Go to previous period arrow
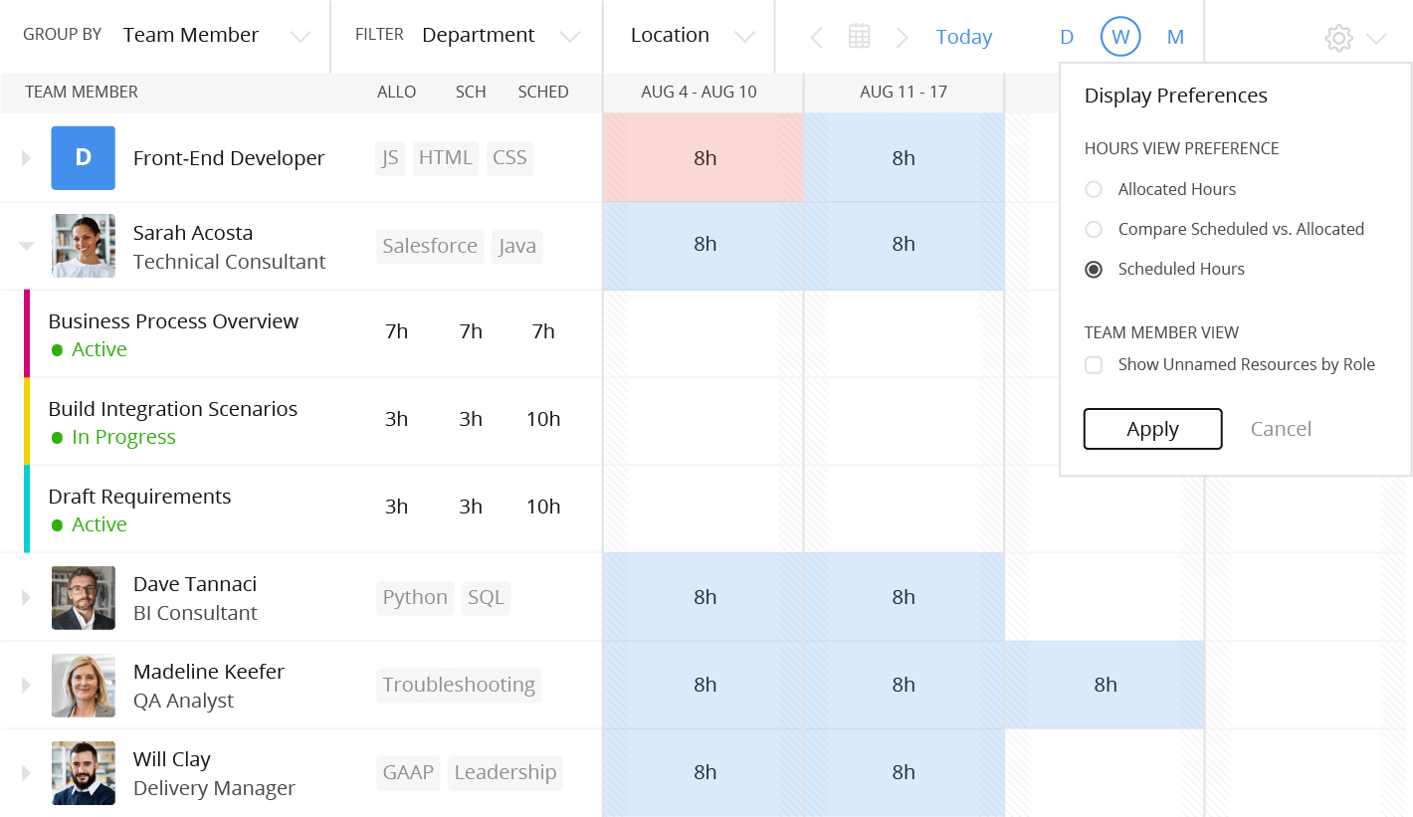Image resolution: width=1413 pixels, height=817 pixels. tap(816, 38)
